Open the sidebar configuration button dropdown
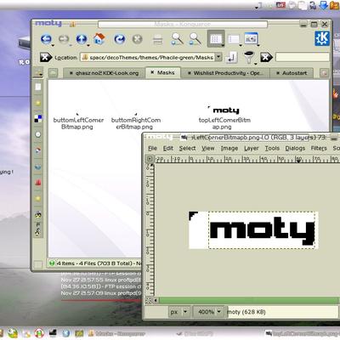This screenshot has height=340, width=340. [38, 73]
